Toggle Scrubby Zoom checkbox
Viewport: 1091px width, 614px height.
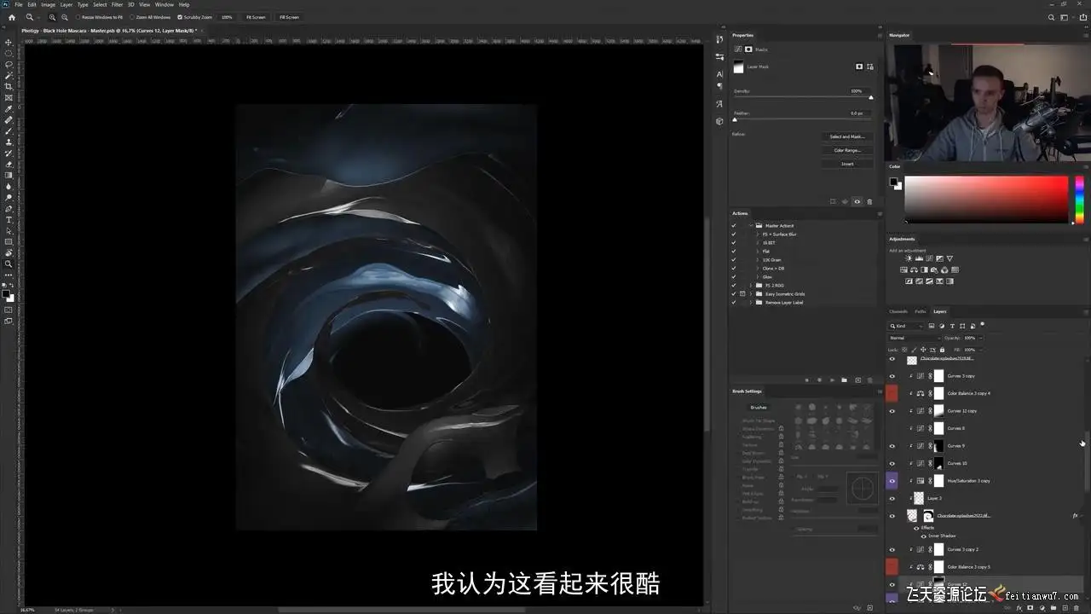coord(179,17)
